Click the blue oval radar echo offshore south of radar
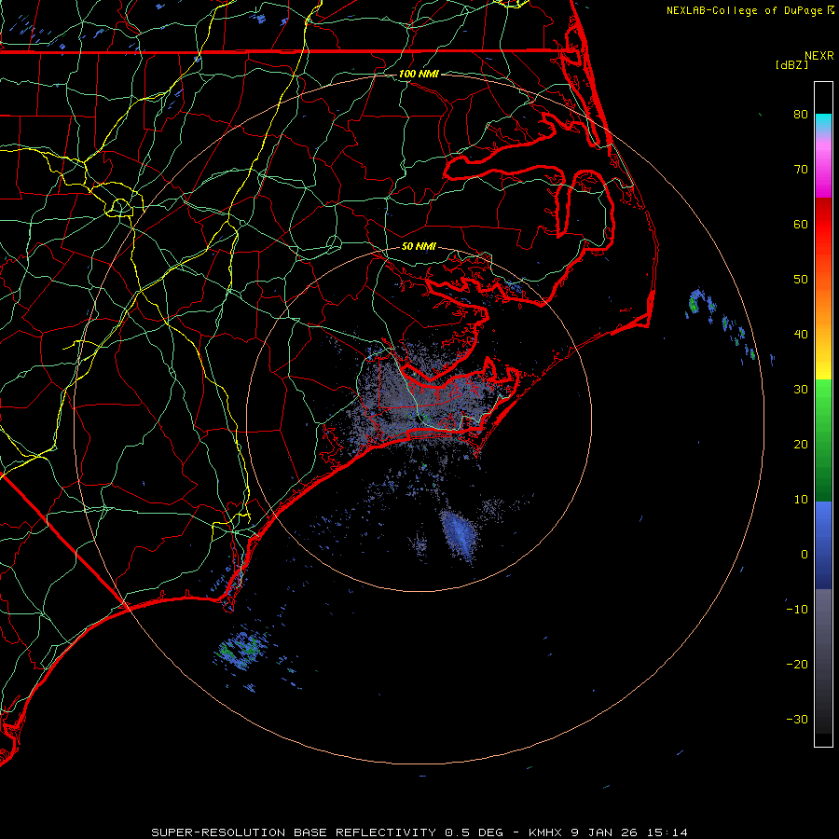 pos(459,534)
